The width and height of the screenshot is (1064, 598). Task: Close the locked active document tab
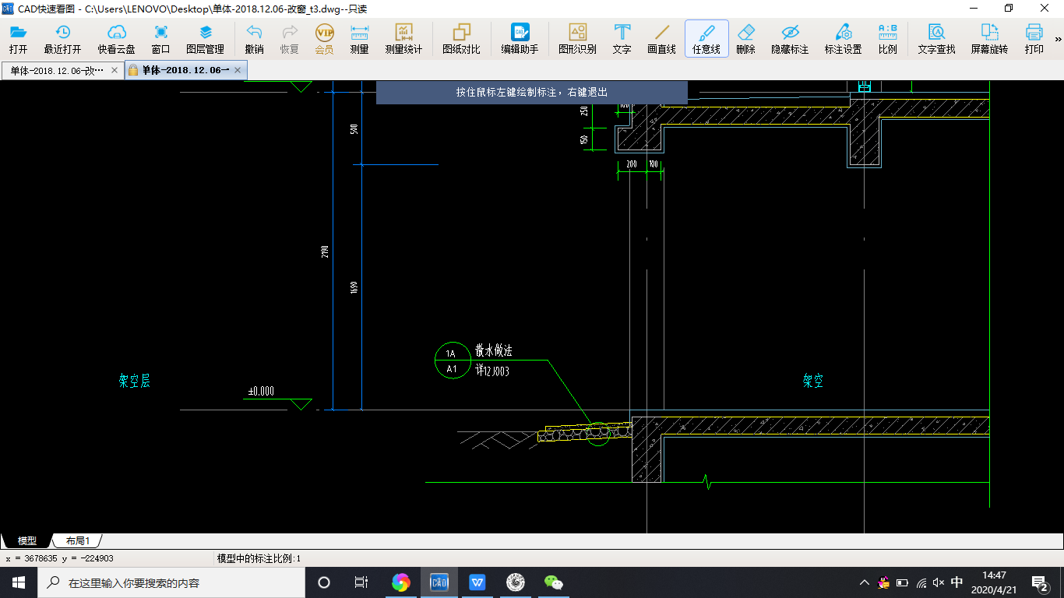click(238, 70)
